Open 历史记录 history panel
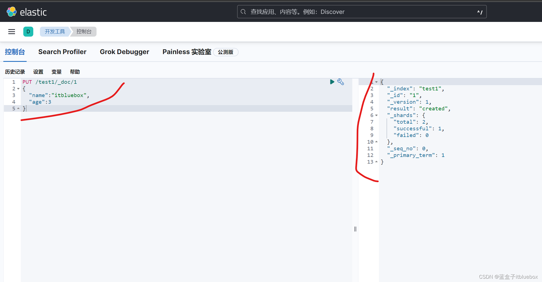Screen dimensions: 542x282 coord(15,72)
